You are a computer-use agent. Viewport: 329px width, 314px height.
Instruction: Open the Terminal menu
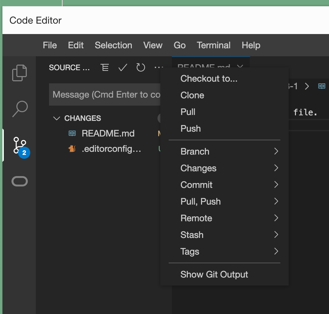[x=214, y=45]
